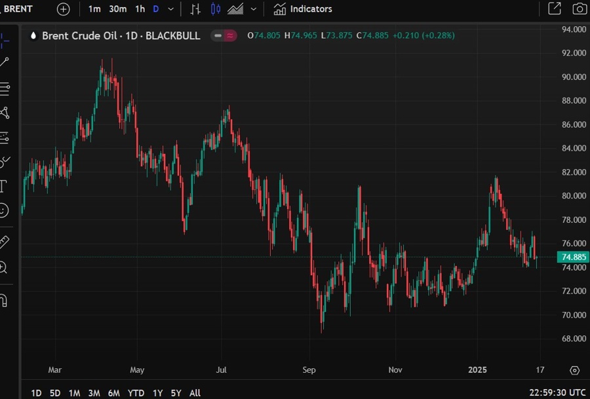Click the red-pink indicator pill beside BLACKBULL

point(224,36)
